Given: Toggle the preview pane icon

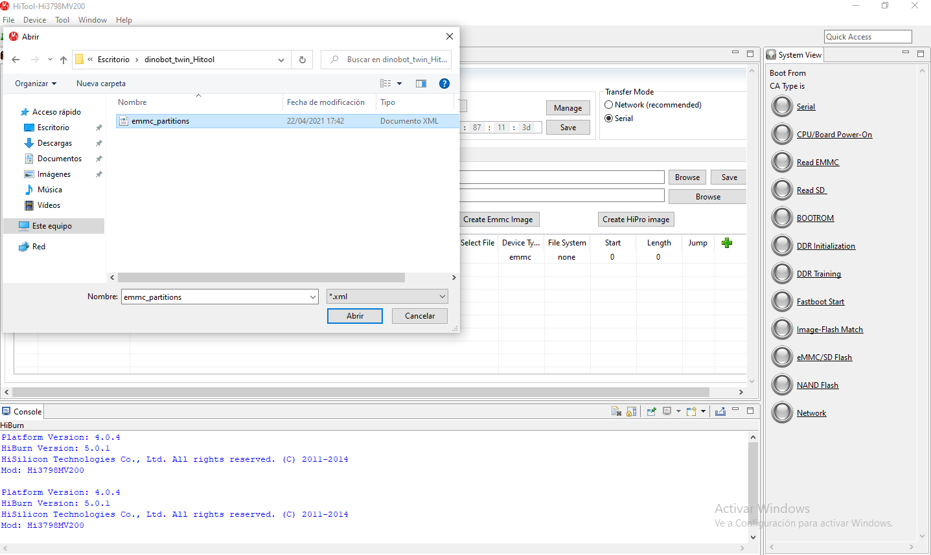Looking at the screenshot, I should [421, 84].
